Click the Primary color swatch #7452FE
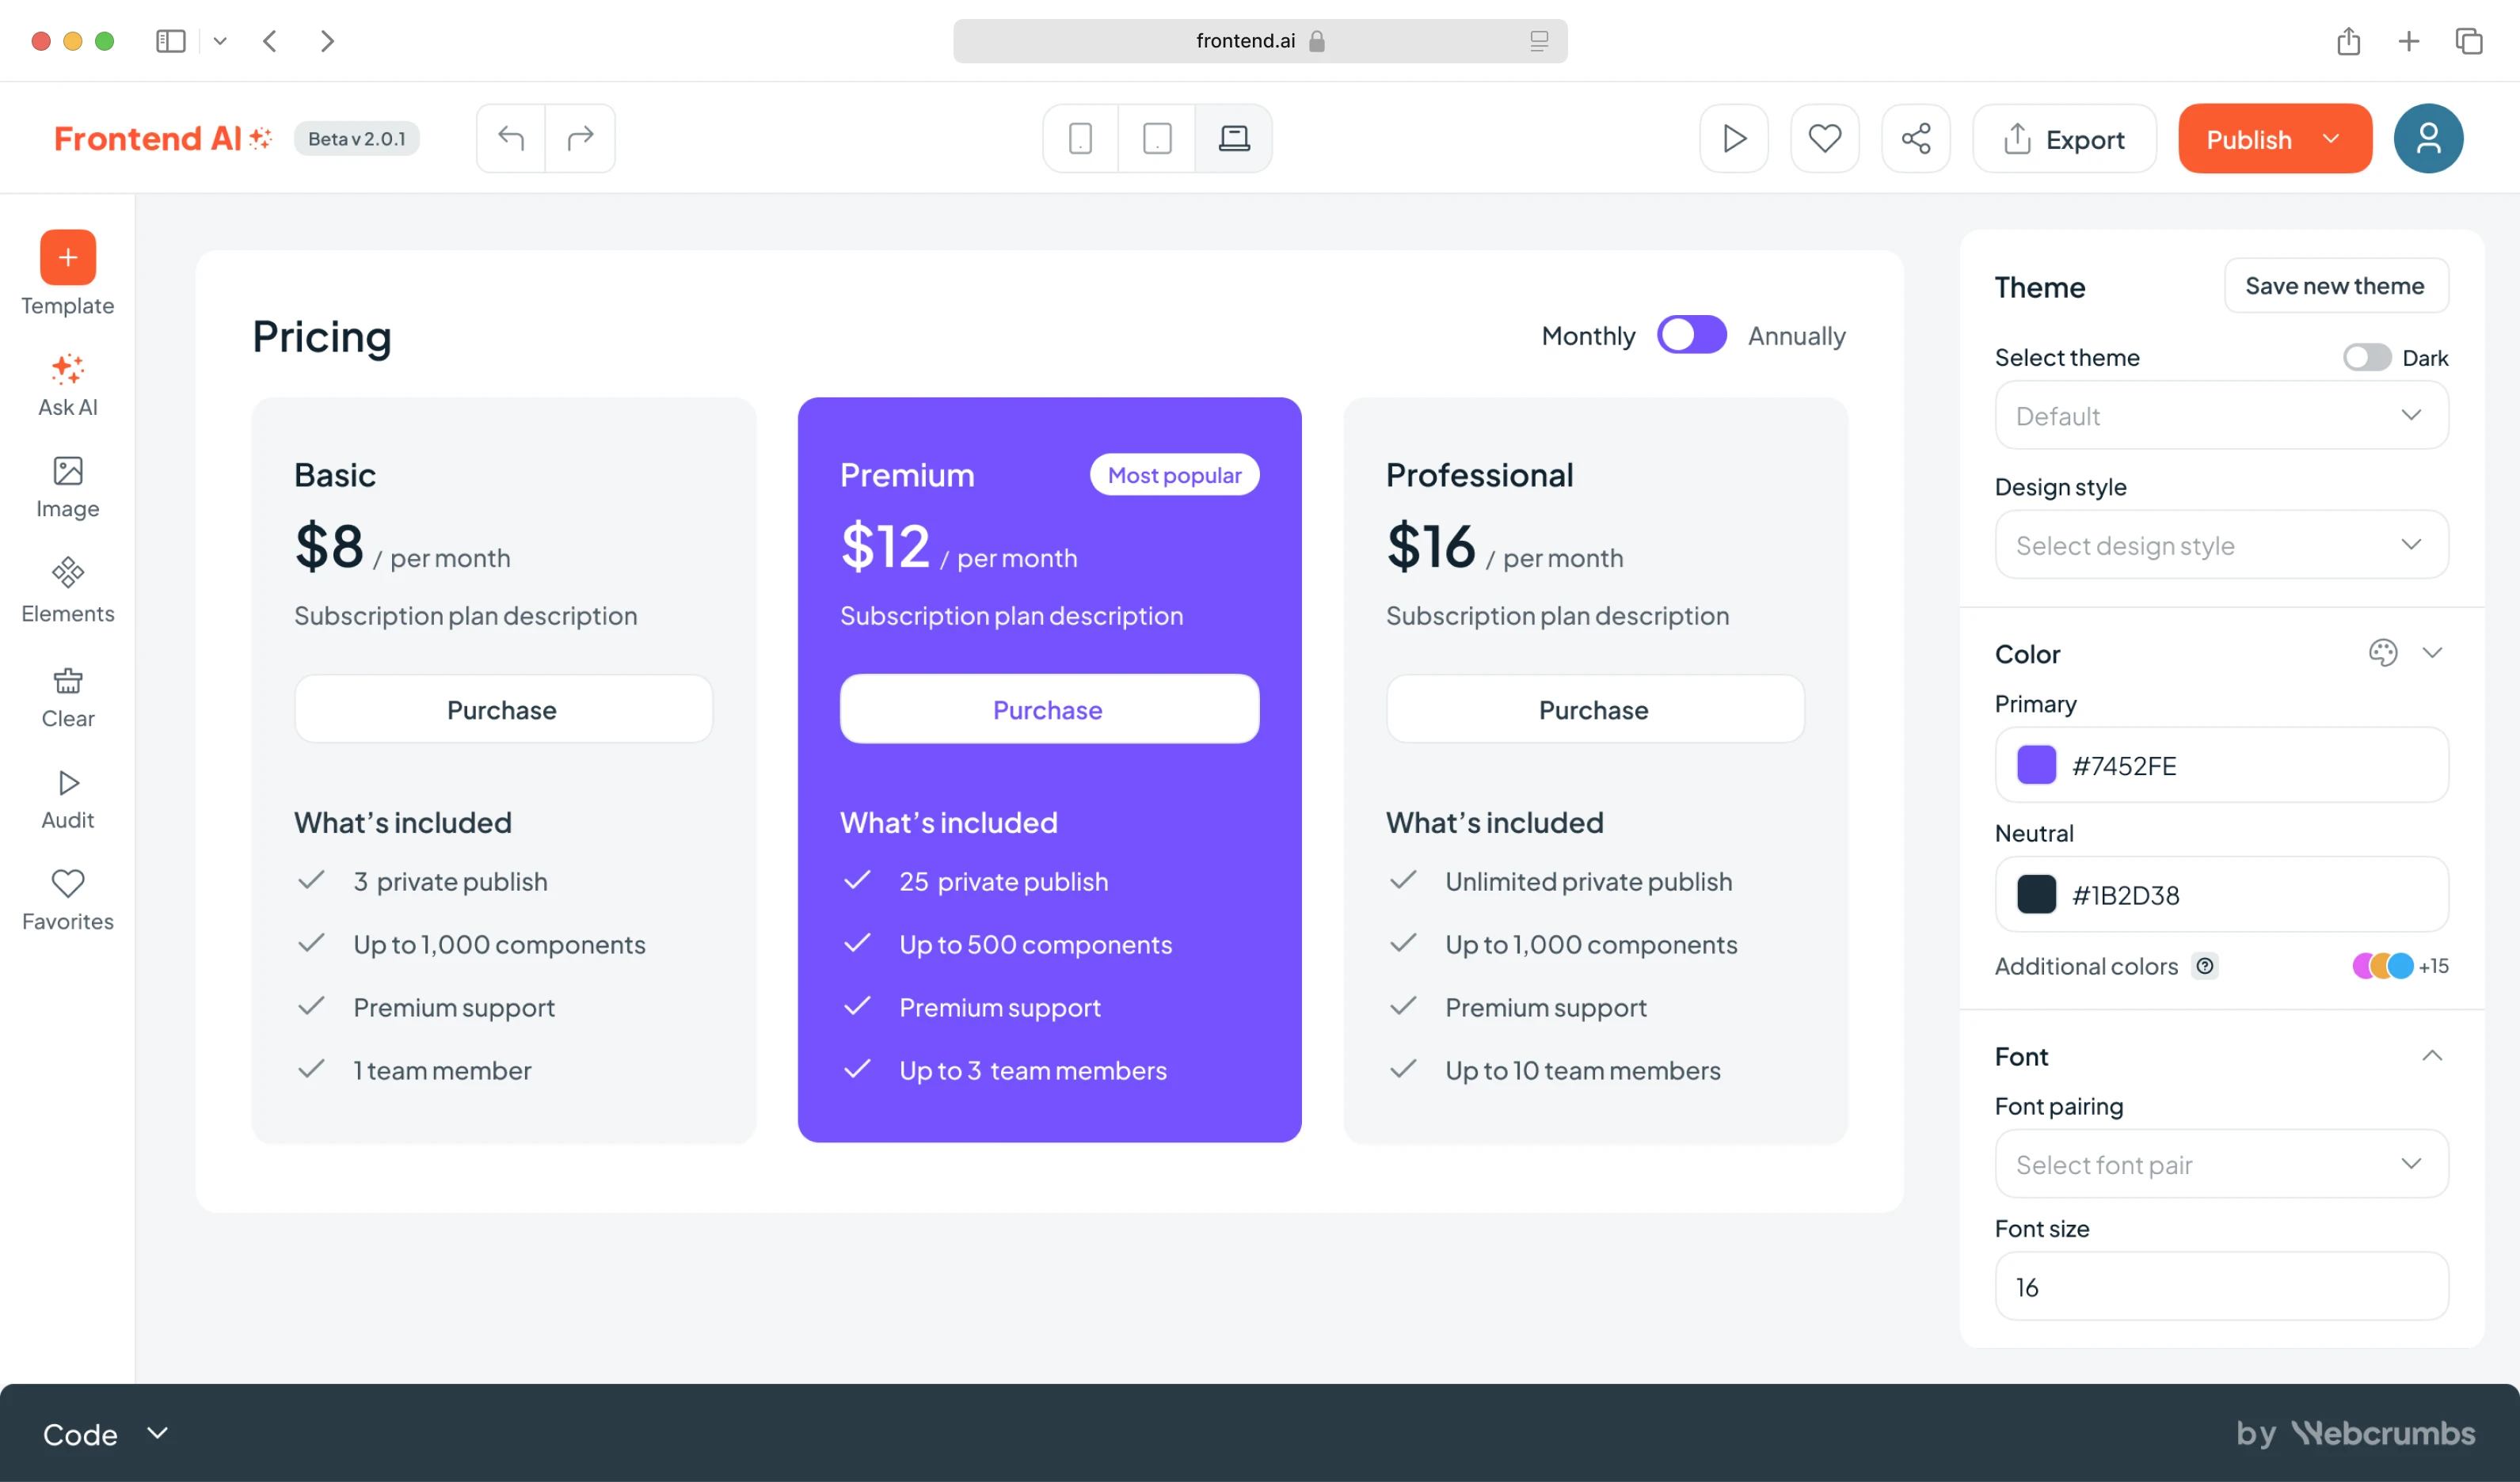Screen dimensions: 2520x1482 (x=2036, y=765)
